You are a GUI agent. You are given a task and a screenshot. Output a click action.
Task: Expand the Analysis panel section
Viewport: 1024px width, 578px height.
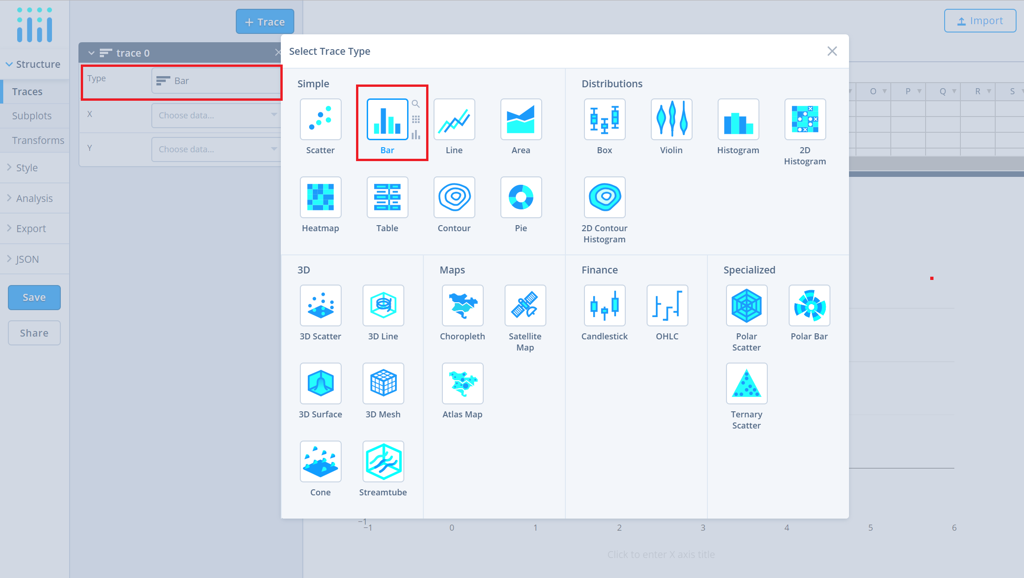[34, 198]
